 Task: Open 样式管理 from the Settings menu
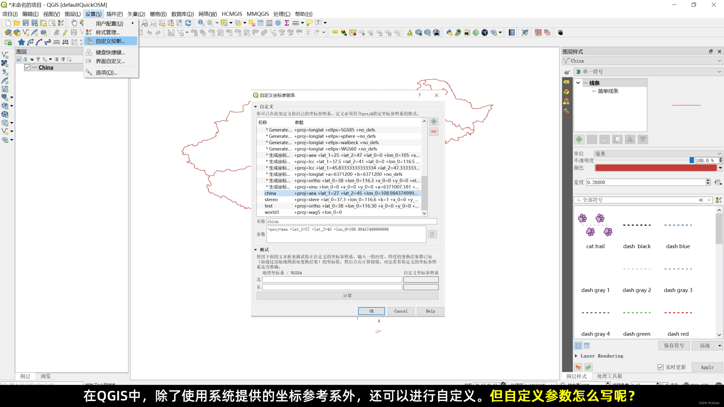point(111,32)
